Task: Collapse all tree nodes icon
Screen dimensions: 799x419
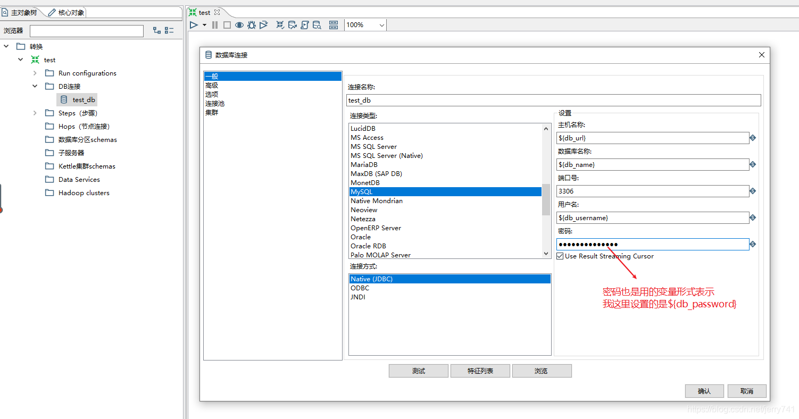Action: (x=169, y=31)
